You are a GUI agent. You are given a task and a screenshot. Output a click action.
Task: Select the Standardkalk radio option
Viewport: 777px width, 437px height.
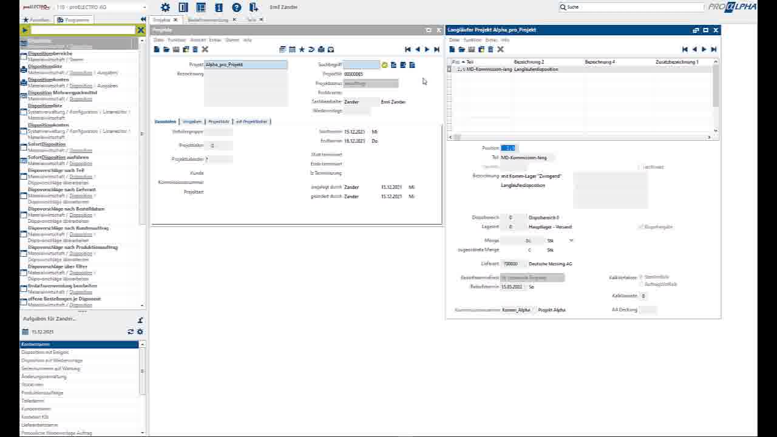point(641,277)
